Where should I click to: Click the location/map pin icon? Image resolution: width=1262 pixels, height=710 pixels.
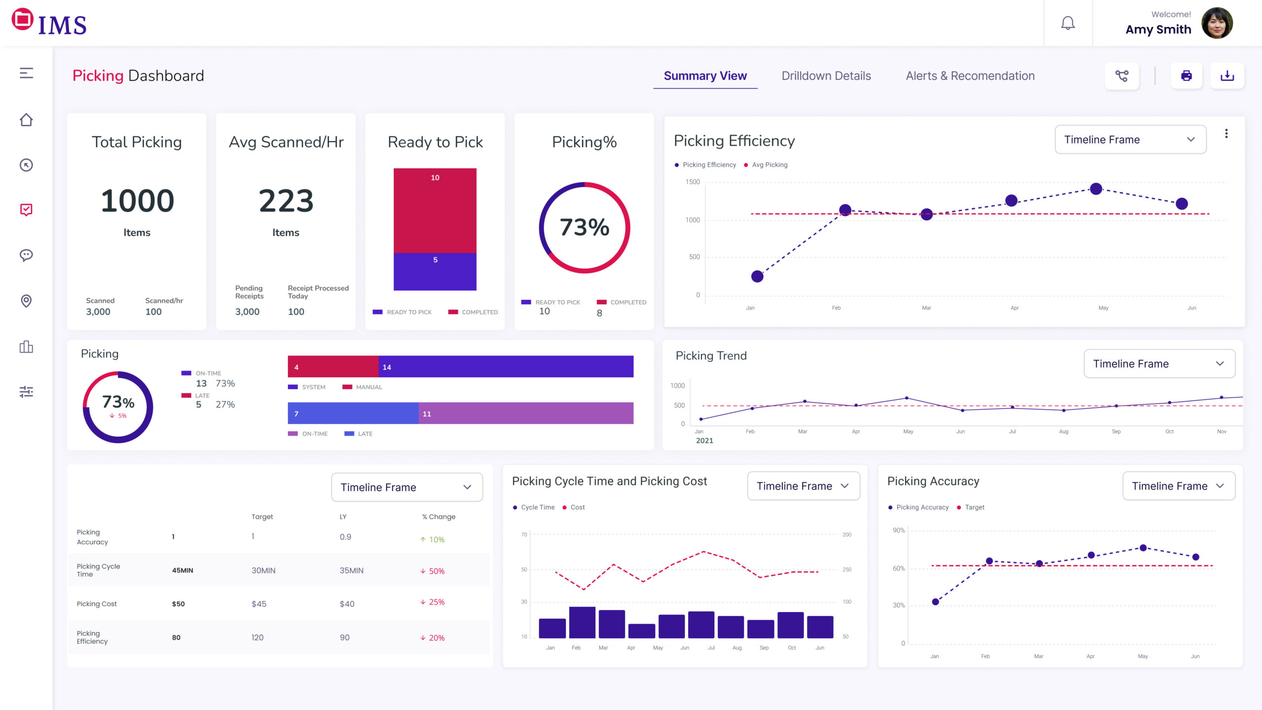click(26, 301)
